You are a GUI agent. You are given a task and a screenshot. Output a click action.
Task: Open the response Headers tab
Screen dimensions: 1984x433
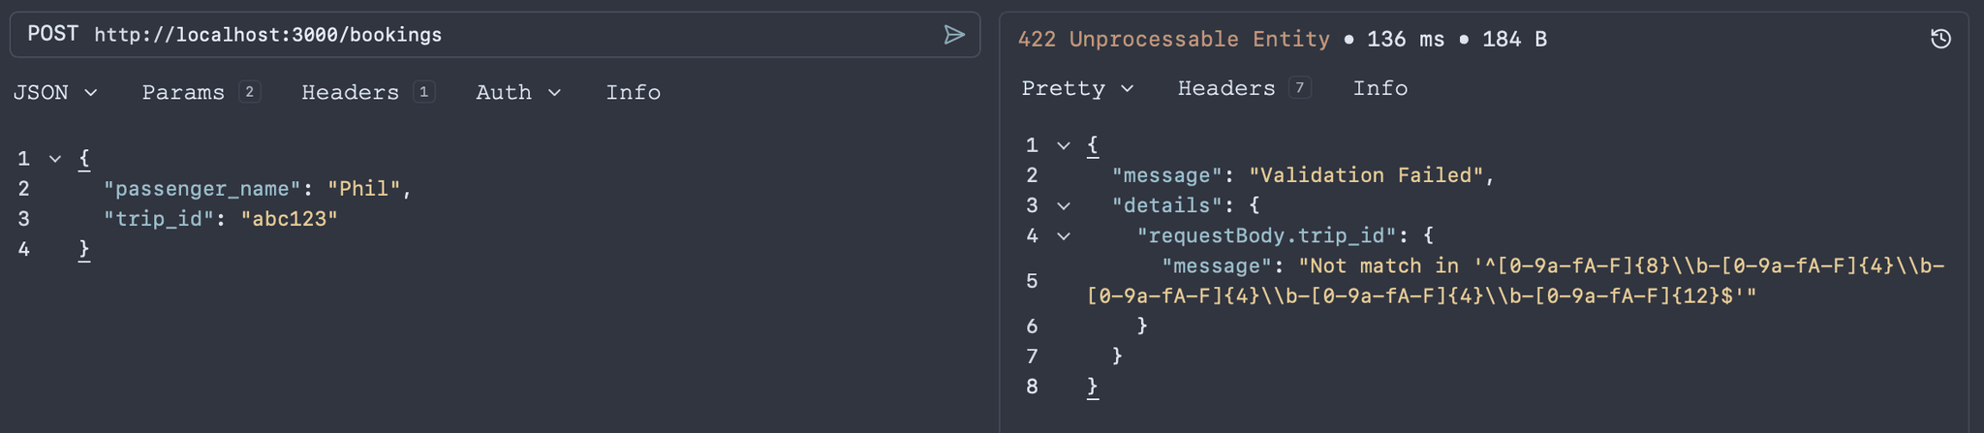1245,88
